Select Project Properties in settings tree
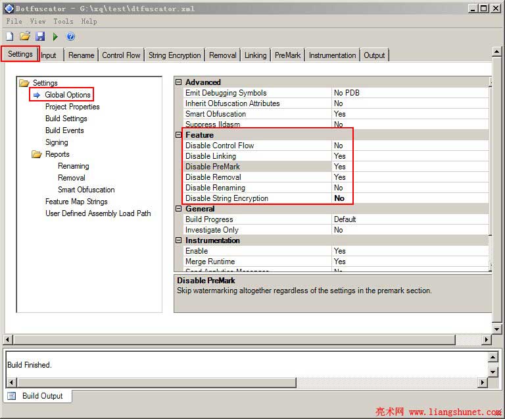Screen dimensions: 505x419 [72, 107]
